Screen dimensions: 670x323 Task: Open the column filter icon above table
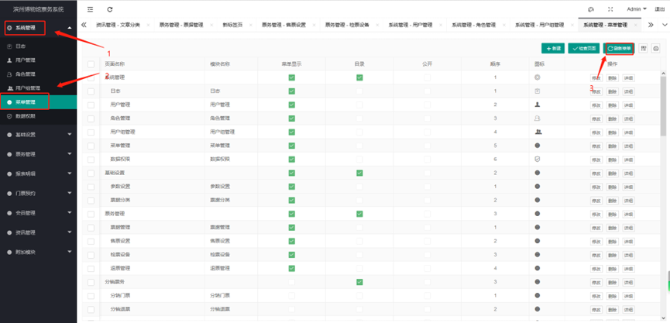(644, 48)
